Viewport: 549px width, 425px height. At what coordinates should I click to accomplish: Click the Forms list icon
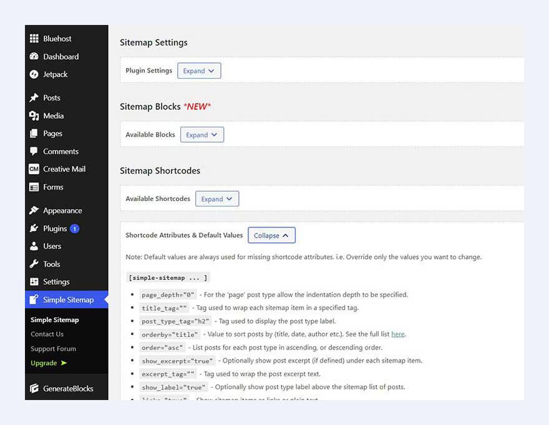click(x=34, y=187)
